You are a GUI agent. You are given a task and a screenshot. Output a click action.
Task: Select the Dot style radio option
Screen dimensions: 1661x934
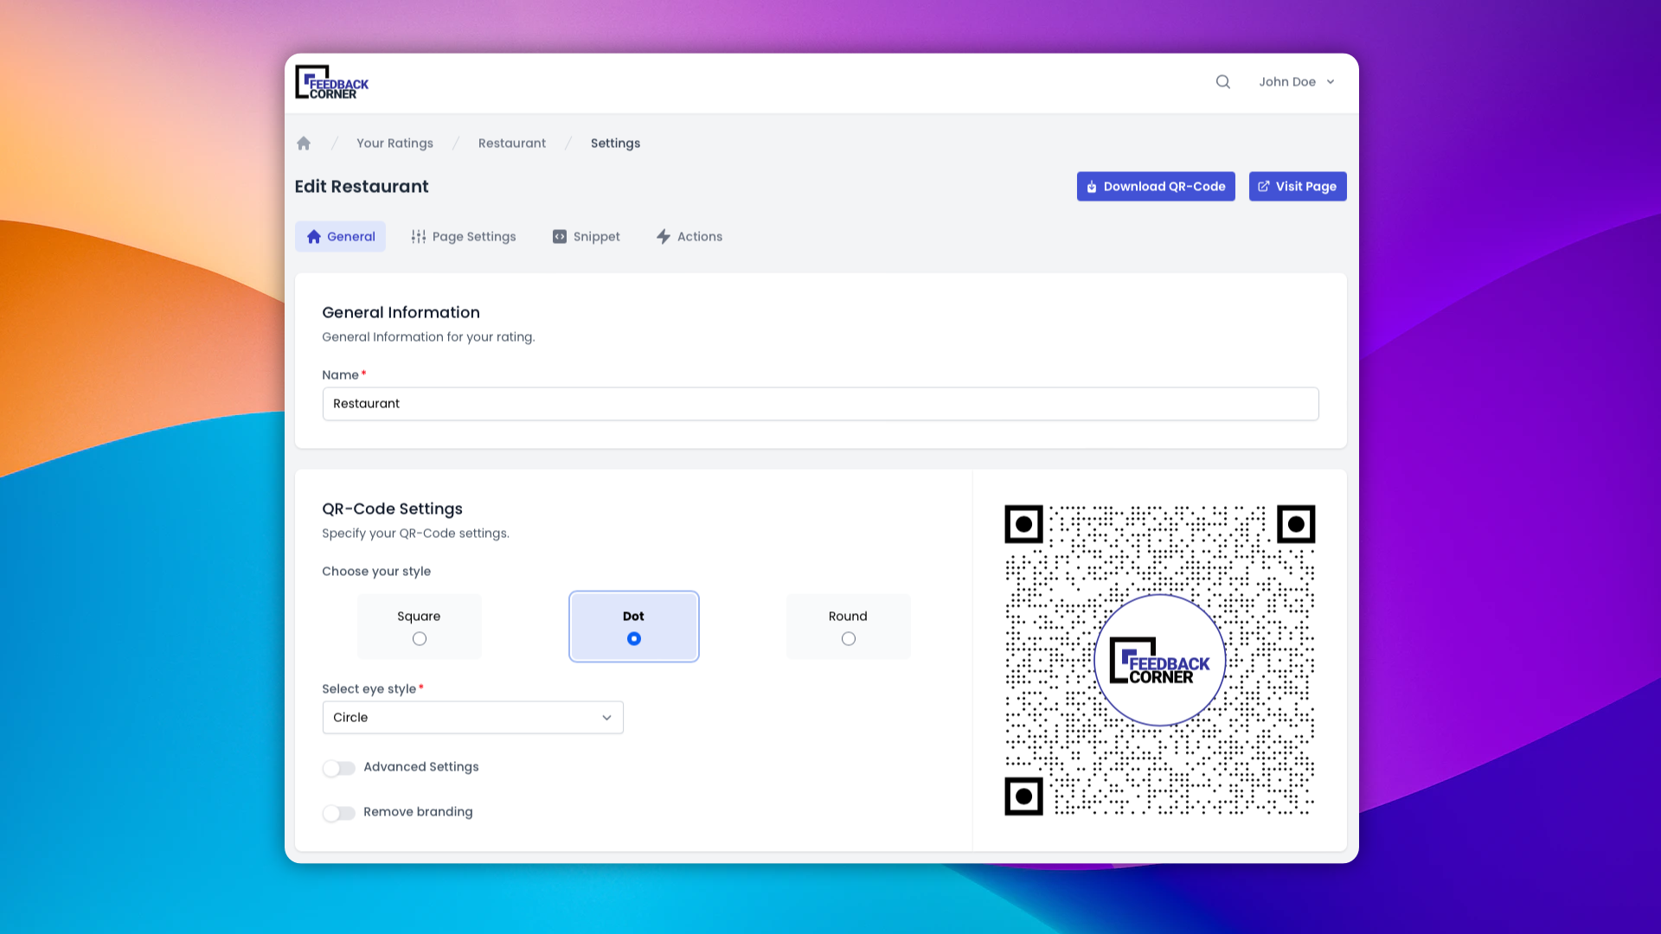pyautogui.click(x=634, y=638)
